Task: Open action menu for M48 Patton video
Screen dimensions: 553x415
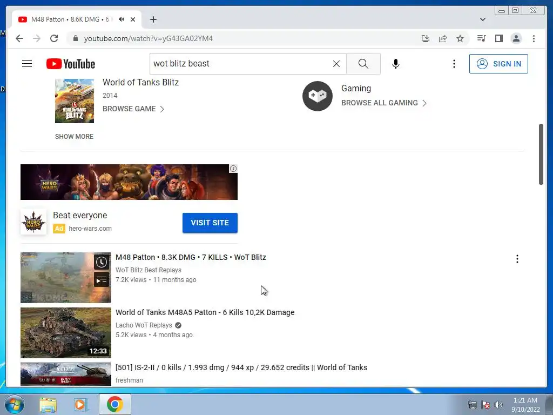Action: pyautogui.click(x=517, y=259)
